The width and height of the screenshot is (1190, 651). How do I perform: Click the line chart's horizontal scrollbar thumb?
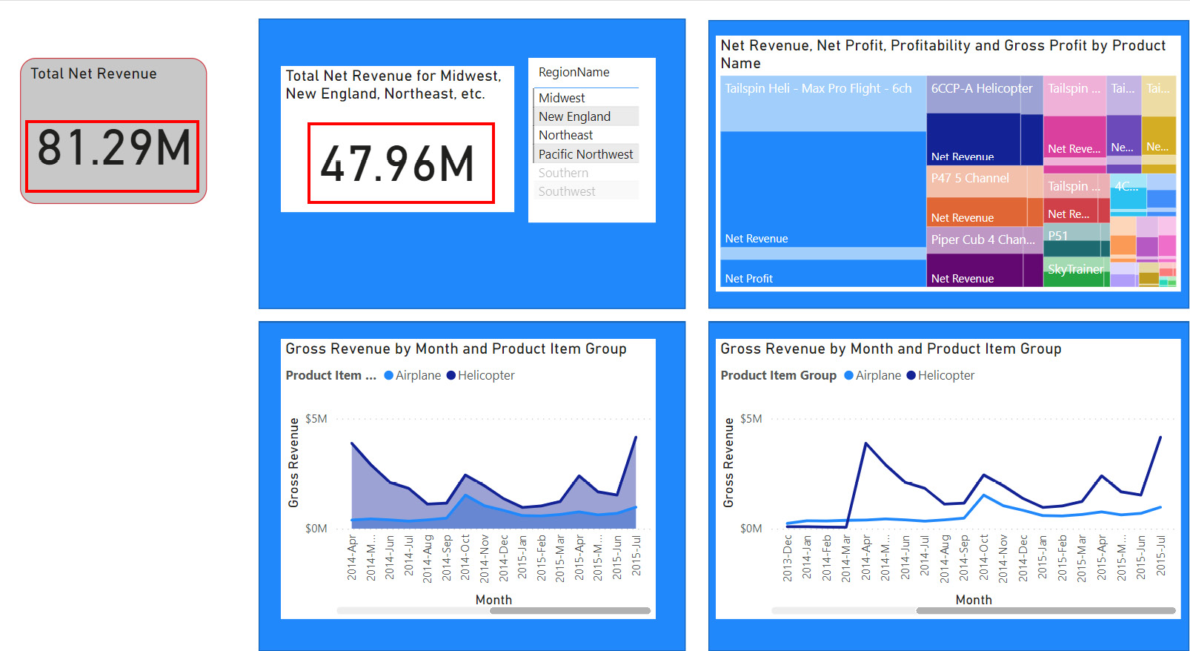(1045, 611)
